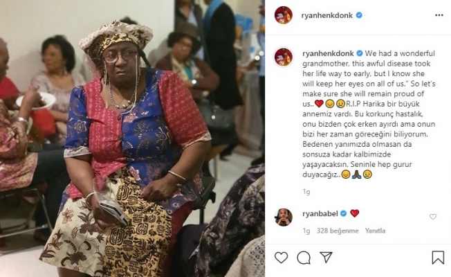451x277 pixels.
Task: Click ryanhenkdonk username in caption
Action: pos(328,53)
